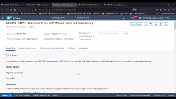176x99 pixels.
Task: Close the 2352383 Conversion browser tab
Action: click(75, 5)
